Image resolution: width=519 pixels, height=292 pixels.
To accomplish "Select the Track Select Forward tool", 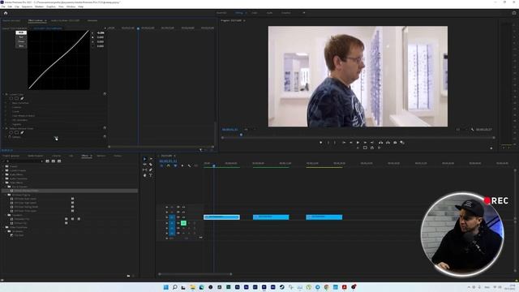I will coord(151,159).
